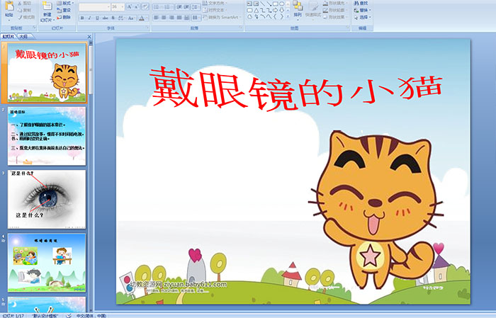Open Quick Styles (快速样式) gallery
Screen dimensions: 496x318
tap(313, 9)
